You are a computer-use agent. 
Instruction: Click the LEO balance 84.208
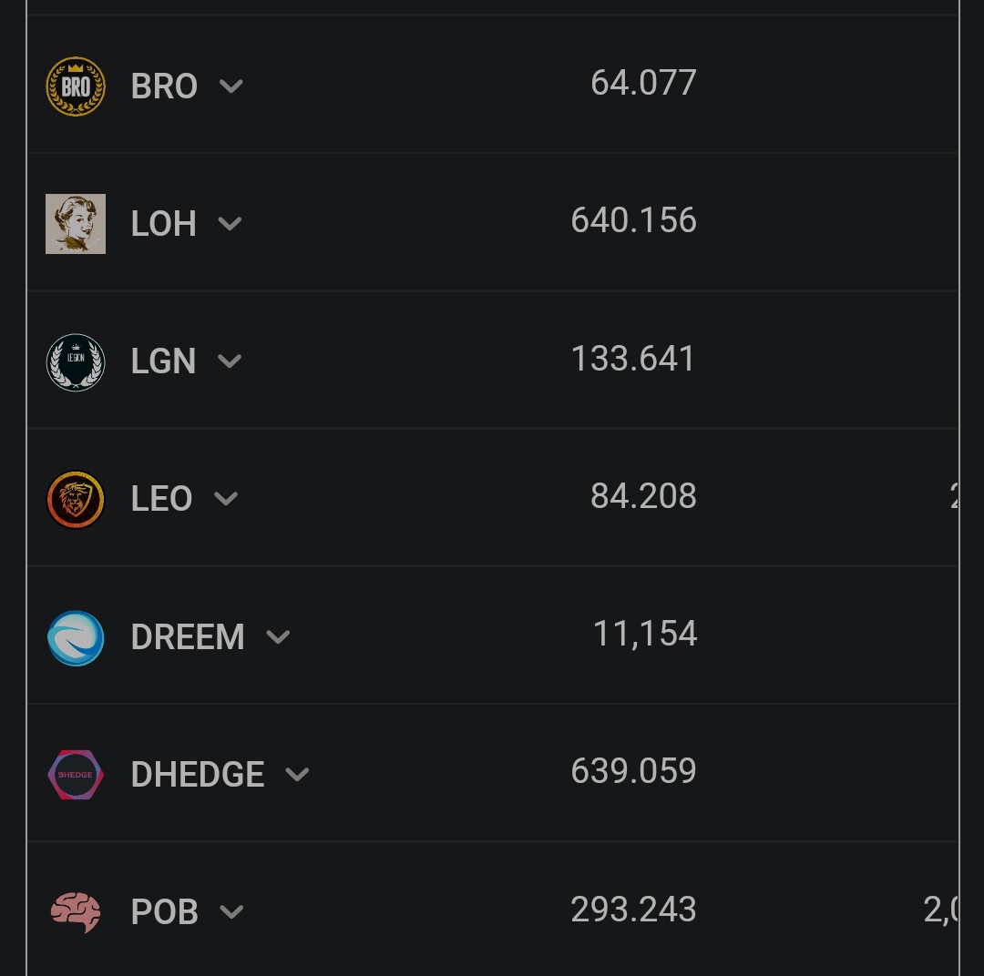point(643,496)
